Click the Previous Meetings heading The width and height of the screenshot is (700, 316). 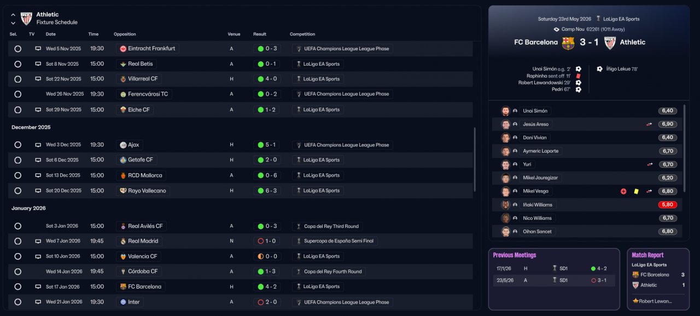[x=515, y=255]
